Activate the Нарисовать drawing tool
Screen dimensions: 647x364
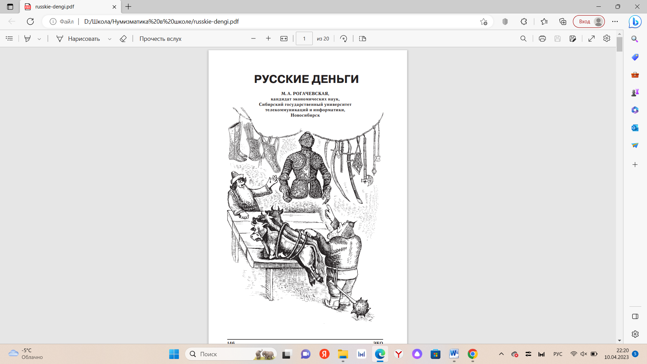tap(78, 38)
